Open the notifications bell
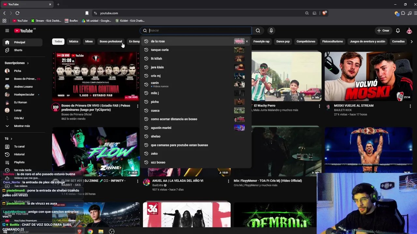 tap(398, 31)
